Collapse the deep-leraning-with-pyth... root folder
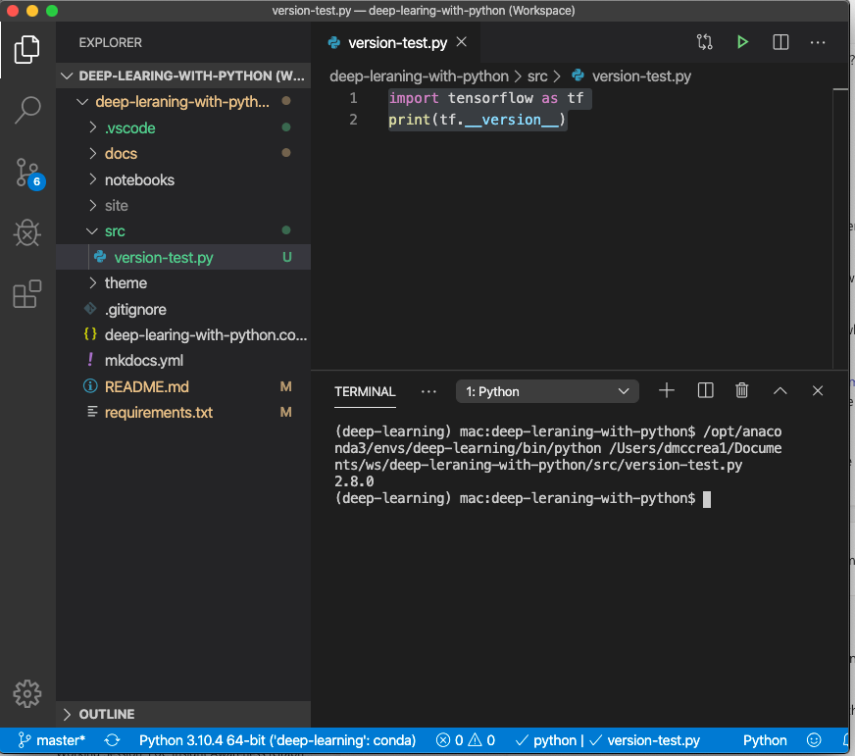The height and width of the screenshot is (756, 855). coord(183,101)
